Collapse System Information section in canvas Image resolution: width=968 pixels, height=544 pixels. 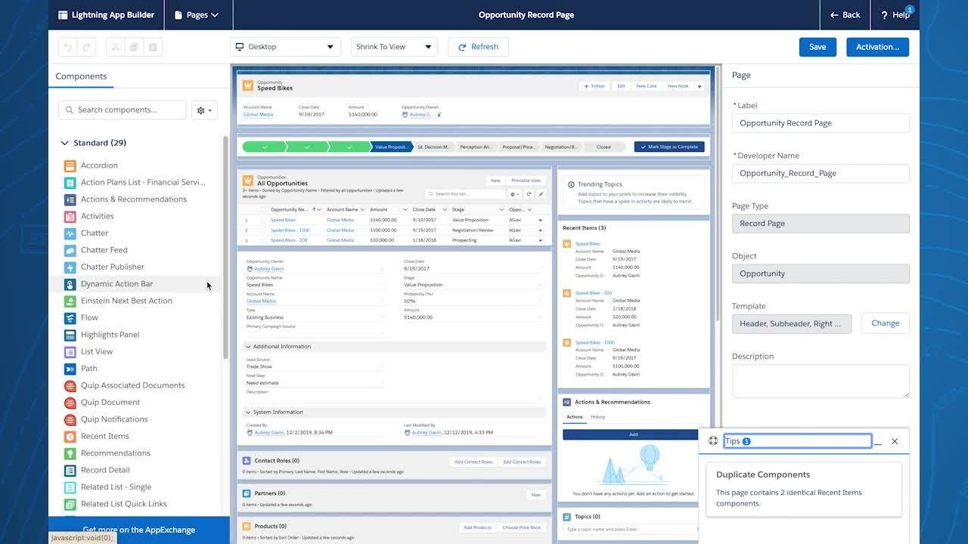point(248,413)
